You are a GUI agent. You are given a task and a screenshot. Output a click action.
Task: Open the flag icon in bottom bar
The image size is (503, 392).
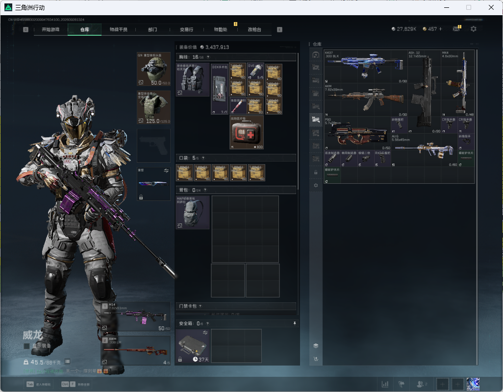click(x=402, y=384)
